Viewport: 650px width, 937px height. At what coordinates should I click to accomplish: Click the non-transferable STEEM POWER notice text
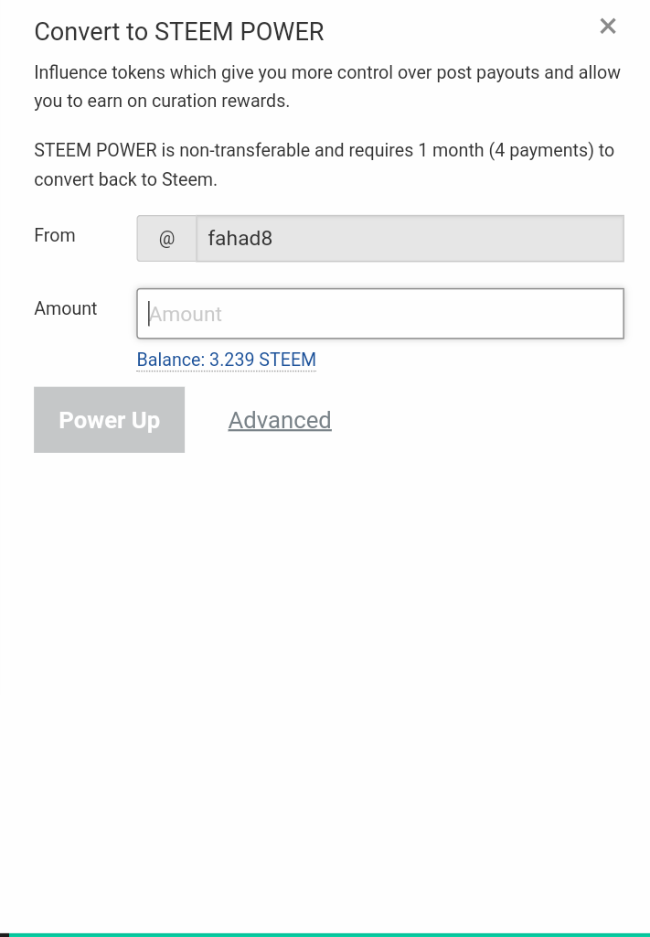click(325, 165)
